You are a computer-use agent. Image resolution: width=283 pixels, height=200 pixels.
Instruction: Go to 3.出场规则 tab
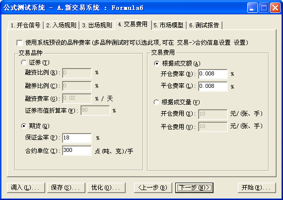tap(97, 25)
